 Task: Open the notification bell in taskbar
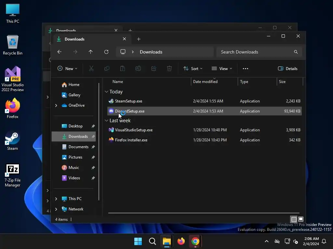324,241
